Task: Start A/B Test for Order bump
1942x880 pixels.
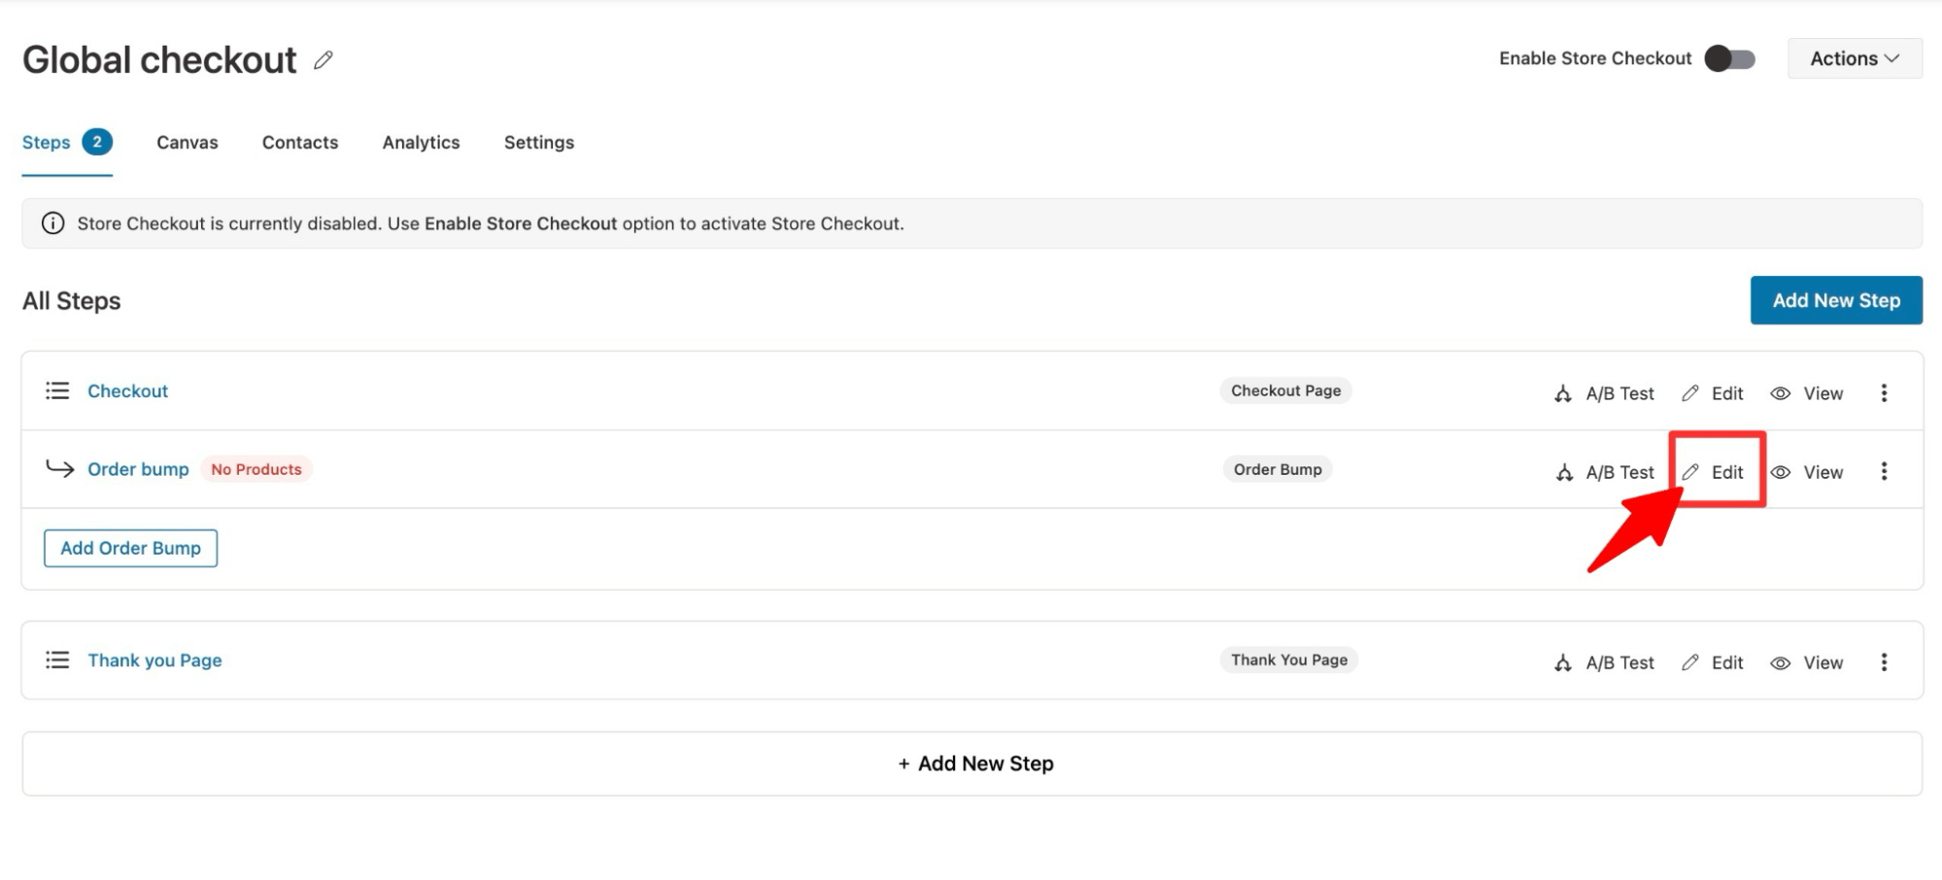Action: tap(1604, 472)
